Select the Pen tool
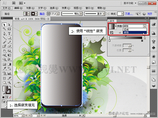This screenshot has height=118, width=158. [4, 34]
